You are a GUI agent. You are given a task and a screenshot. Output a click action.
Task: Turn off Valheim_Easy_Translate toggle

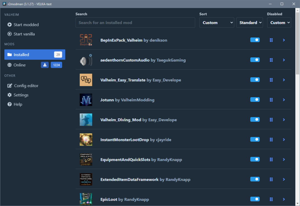pyautogui.click(x=255, y=80)
